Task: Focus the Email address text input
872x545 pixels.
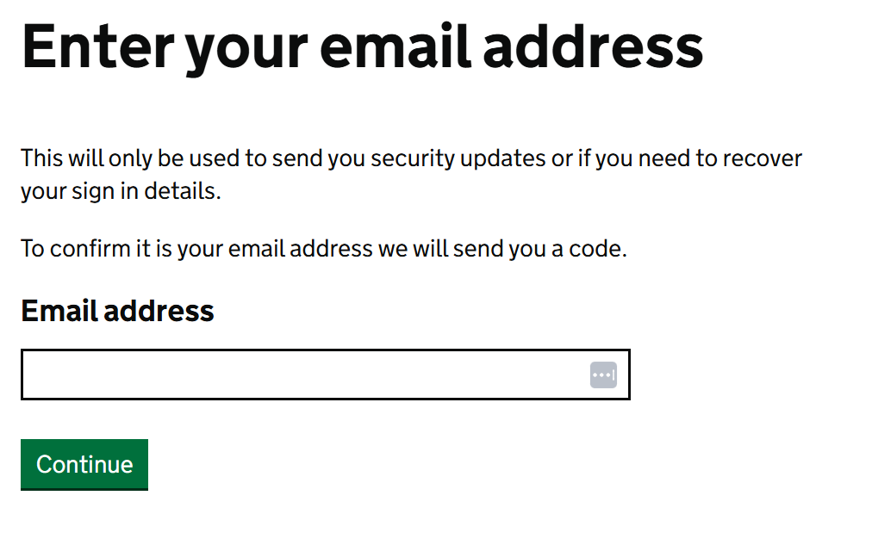Action: [x=302, y=375]
